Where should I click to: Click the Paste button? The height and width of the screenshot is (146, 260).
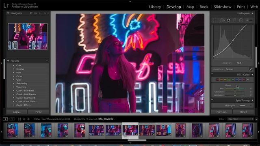[39, 112]
